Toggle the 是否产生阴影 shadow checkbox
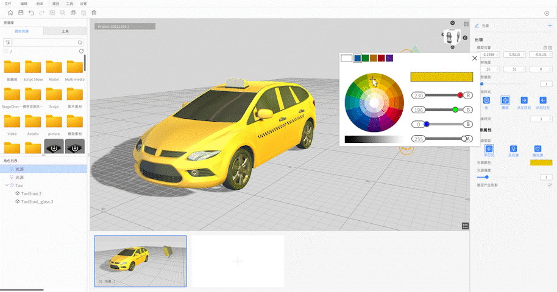Image resolution: width=557 pixels, height=292 pixels. click(x=550, y=184)
